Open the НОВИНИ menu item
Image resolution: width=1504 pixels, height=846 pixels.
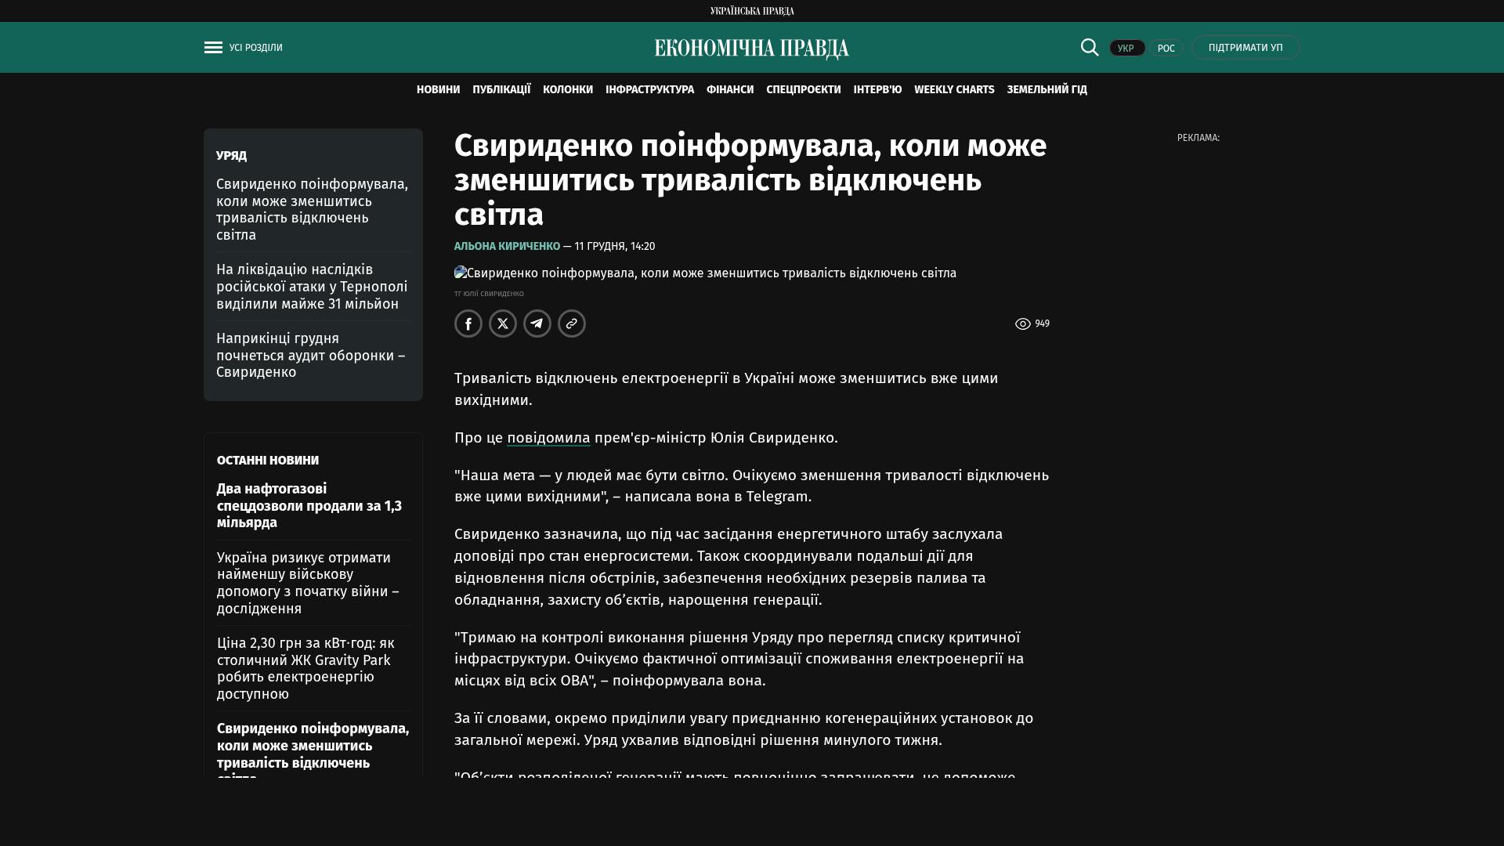[x=438, y=90]
